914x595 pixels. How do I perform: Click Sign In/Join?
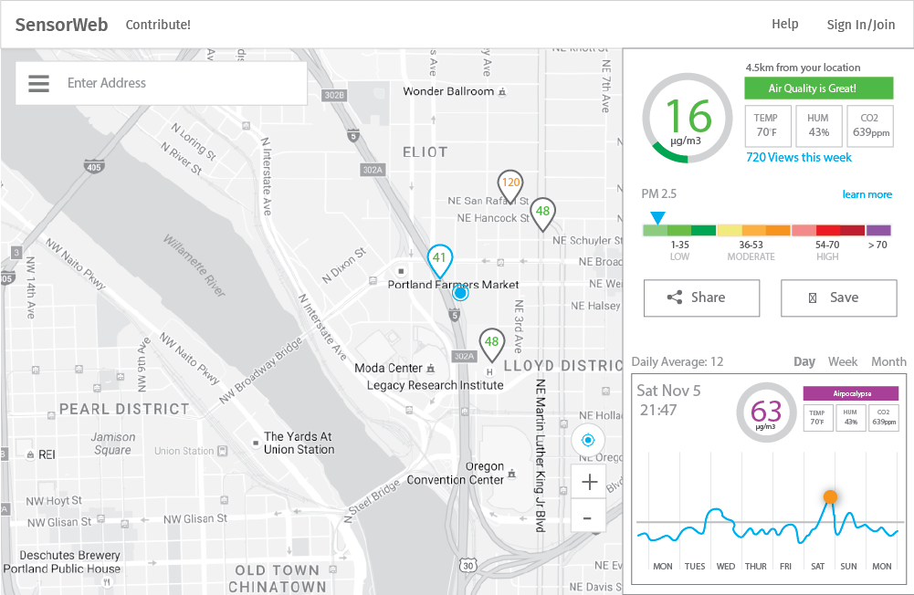(860, 25)
